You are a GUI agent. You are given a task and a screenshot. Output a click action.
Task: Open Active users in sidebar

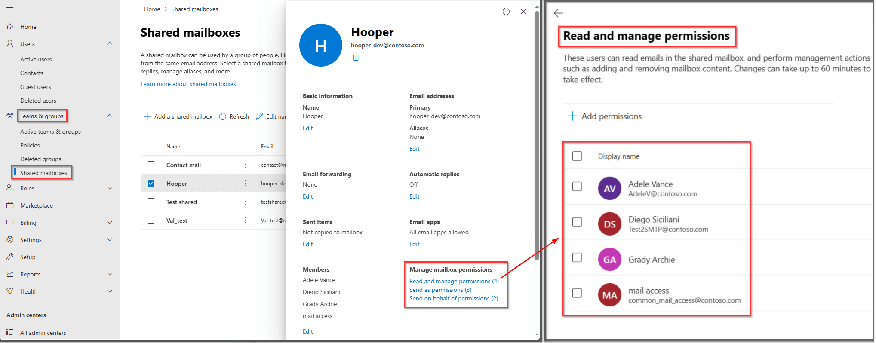tap(36, 59)
